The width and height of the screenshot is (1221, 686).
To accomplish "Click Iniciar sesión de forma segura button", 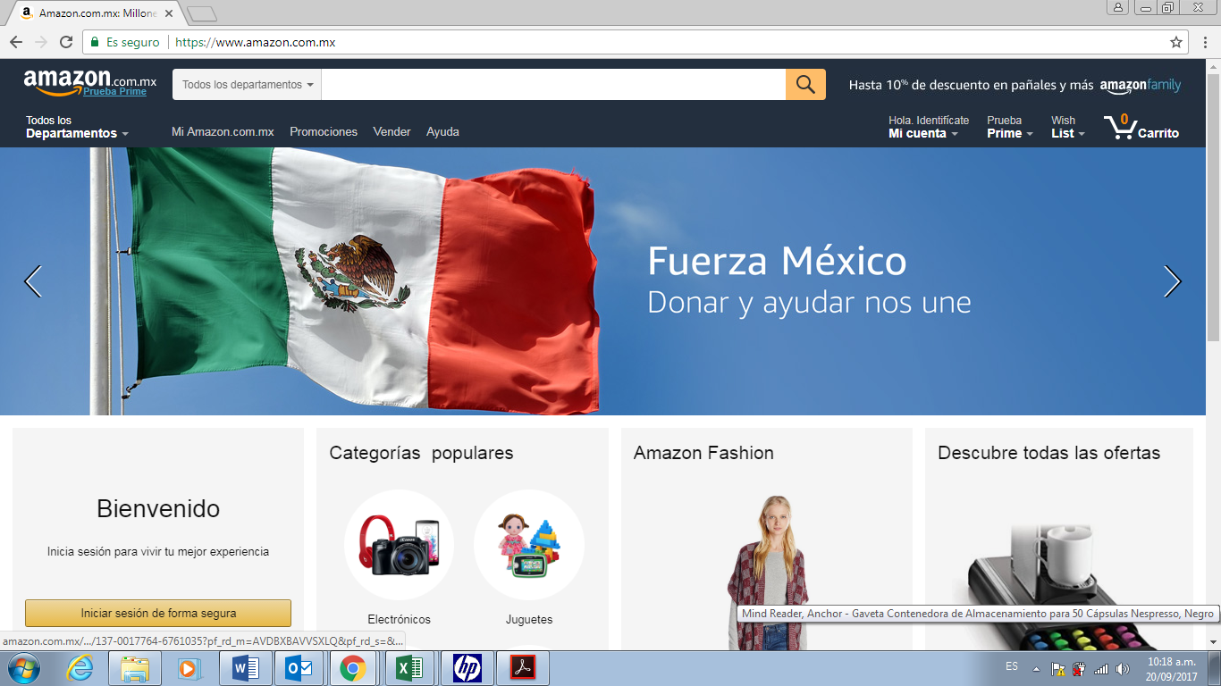I will coord(158,613).
